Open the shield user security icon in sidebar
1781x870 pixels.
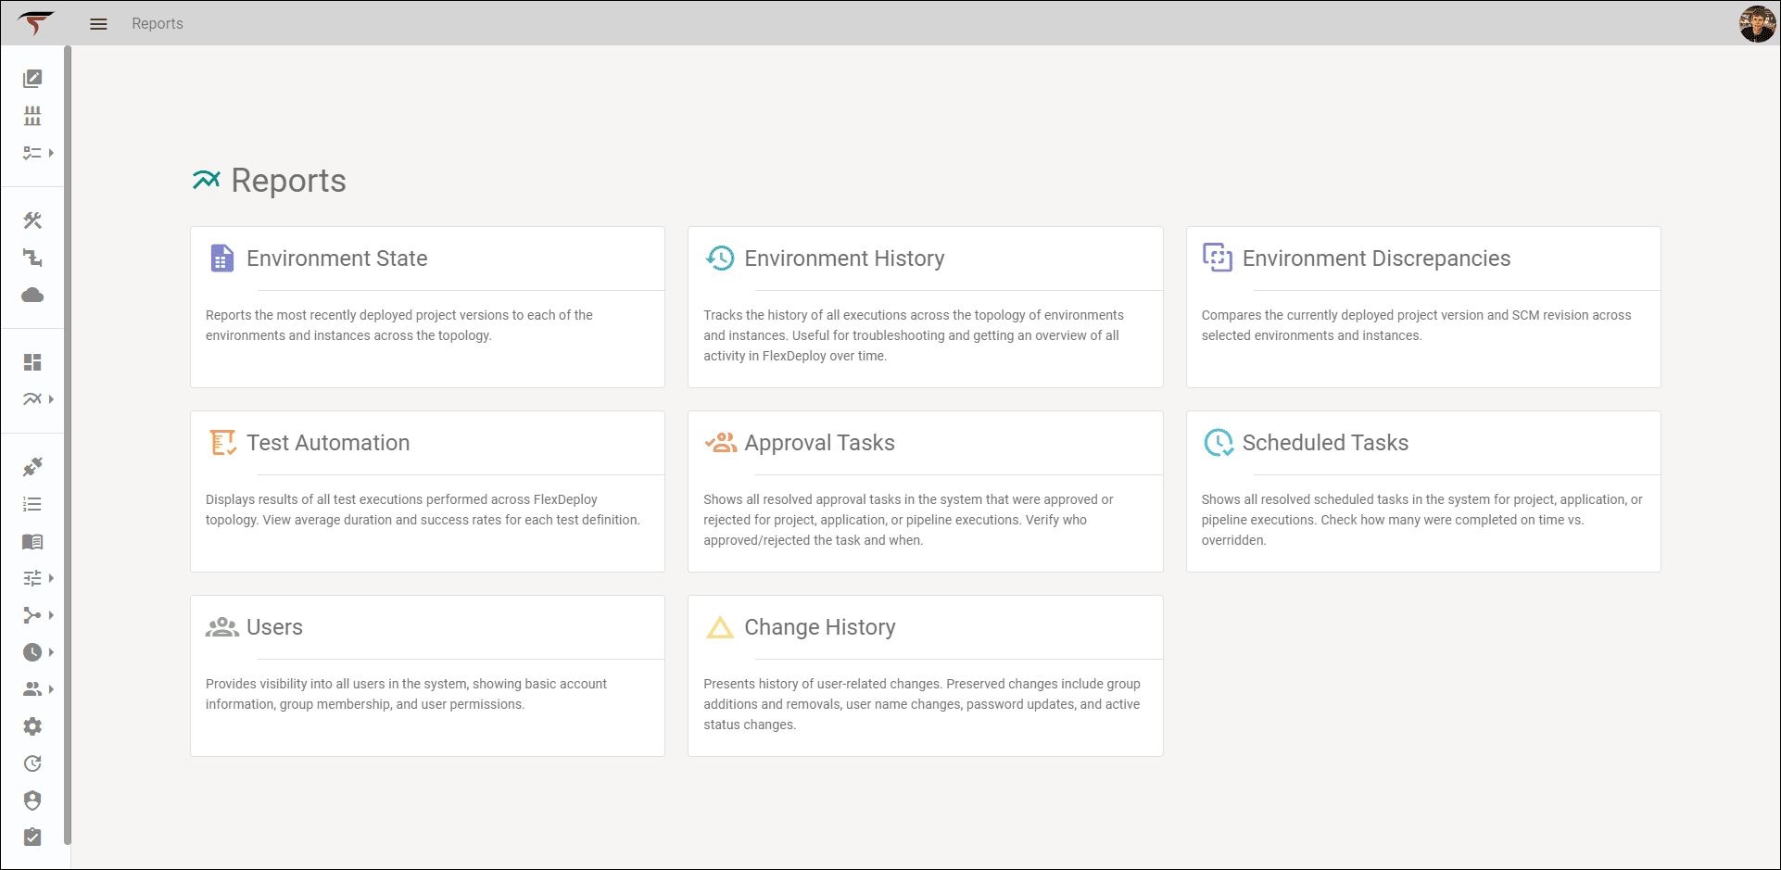(32, 801)
